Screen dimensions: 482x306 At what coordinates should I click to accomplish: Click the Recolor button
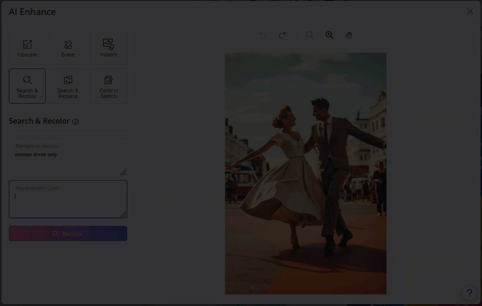pyautogui.click(x=68, y=234)
